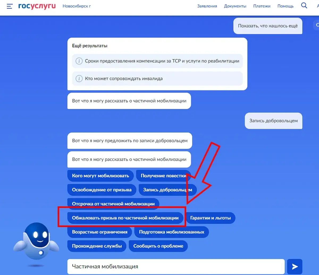The height and width of the screenshot is (275, 319).
Task: Click the Госуслуги logo
Action: point(37,6)
